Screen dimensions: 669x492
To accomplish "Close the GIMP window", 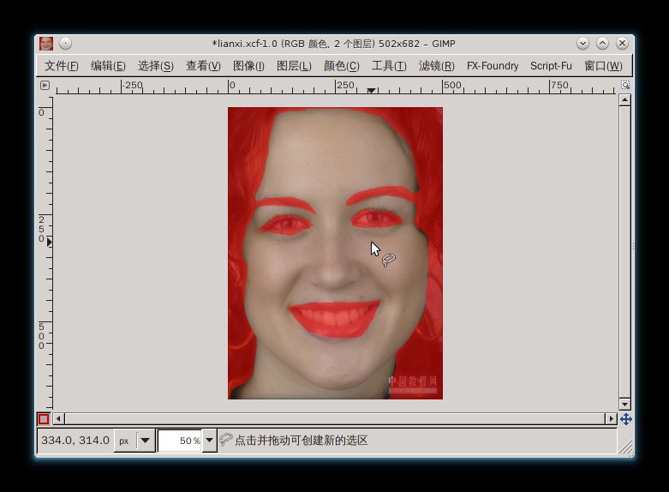I will (x=622, y=43).
